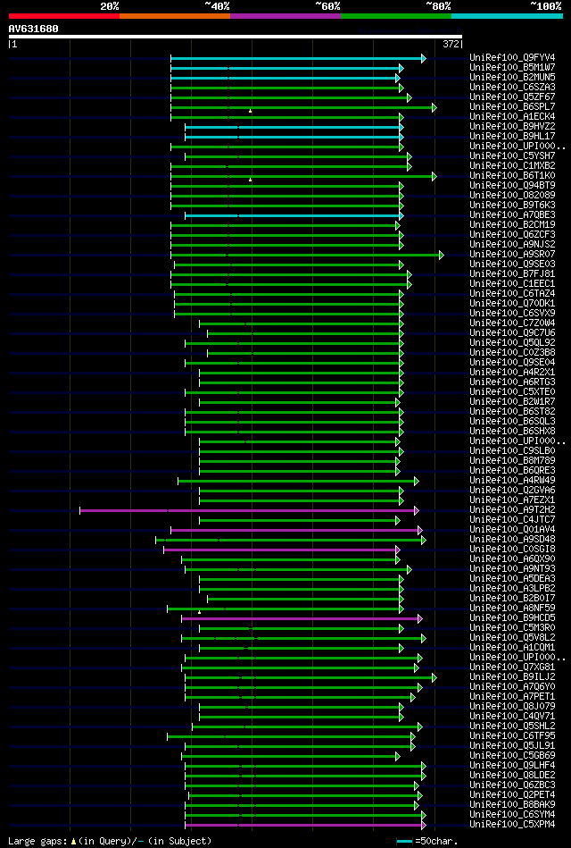
Task: Click arrowhead ending the A9T2H2 alignment
Action: point(417,510)
